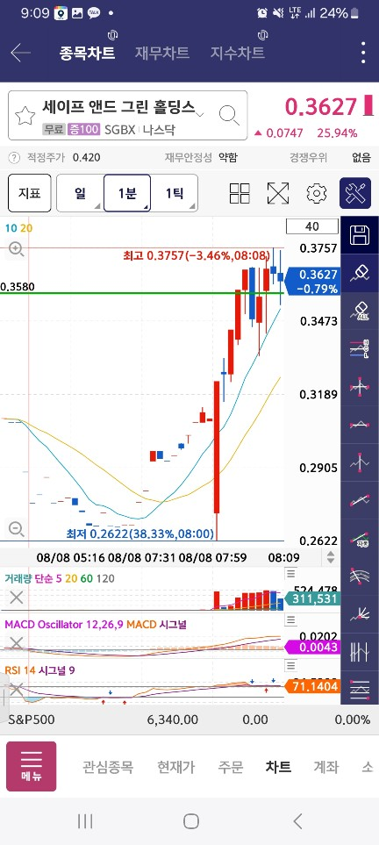
Task: Edit the candle count field showing 40
Action: click(312, 226)
